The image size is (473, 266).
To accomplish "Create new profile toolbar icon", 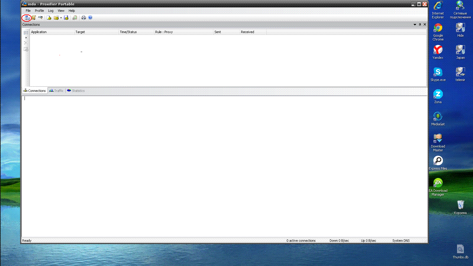I will pyautogui.click(x=49, y=18).
